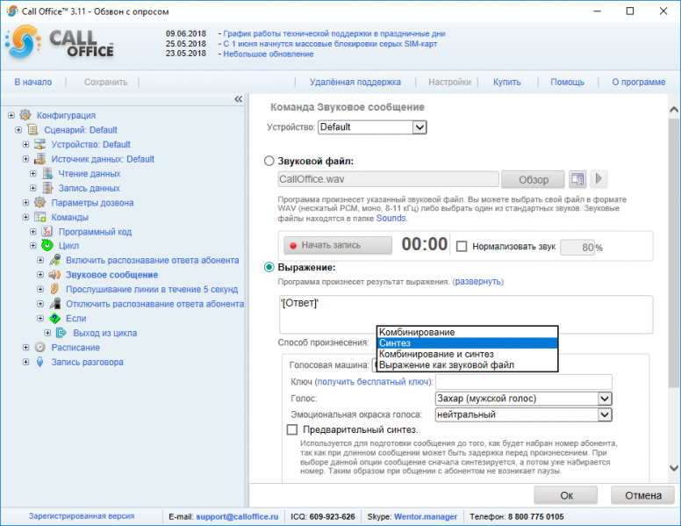This screenshot has height=526, width=681.
Task: Click the Параметры дозвона gear icon
Action: click(40, 202)
